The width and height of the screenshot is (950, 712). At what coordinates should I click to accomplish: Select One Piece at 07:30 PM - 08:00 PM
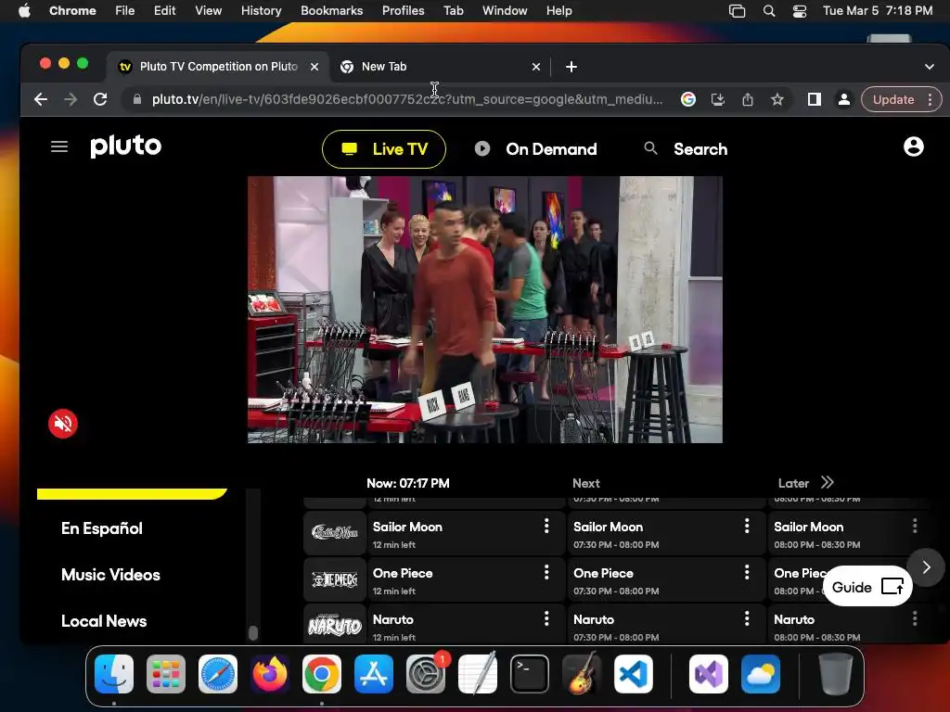point(666,580)
